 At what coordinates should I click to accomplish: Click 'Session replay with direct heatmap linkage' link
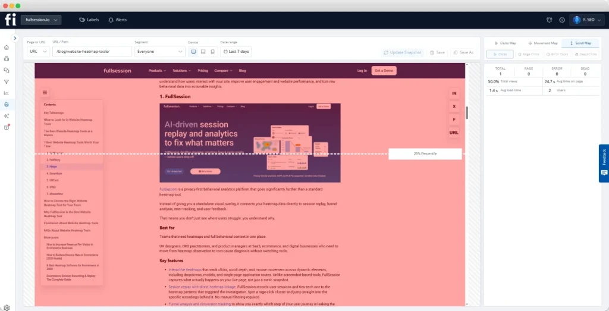(202, 287)
